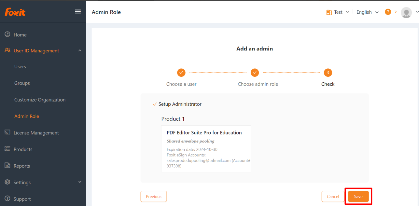Click the Cancel button
This screenshot has height=206, width=419.
(x=333, y=197)
